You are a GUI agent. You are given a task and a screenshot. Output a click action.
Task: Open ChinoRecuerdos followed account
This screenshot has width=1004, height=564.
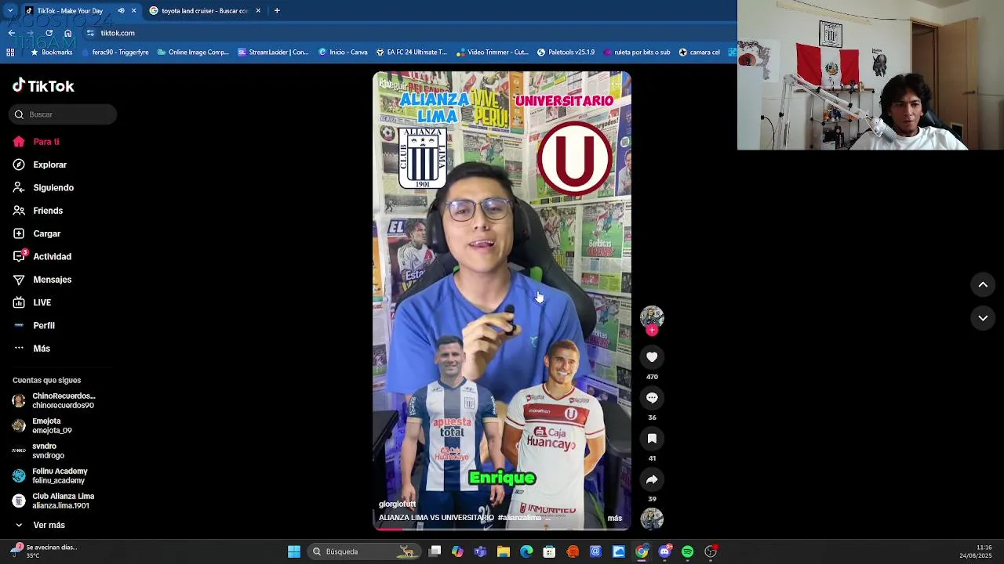[54, 400]
